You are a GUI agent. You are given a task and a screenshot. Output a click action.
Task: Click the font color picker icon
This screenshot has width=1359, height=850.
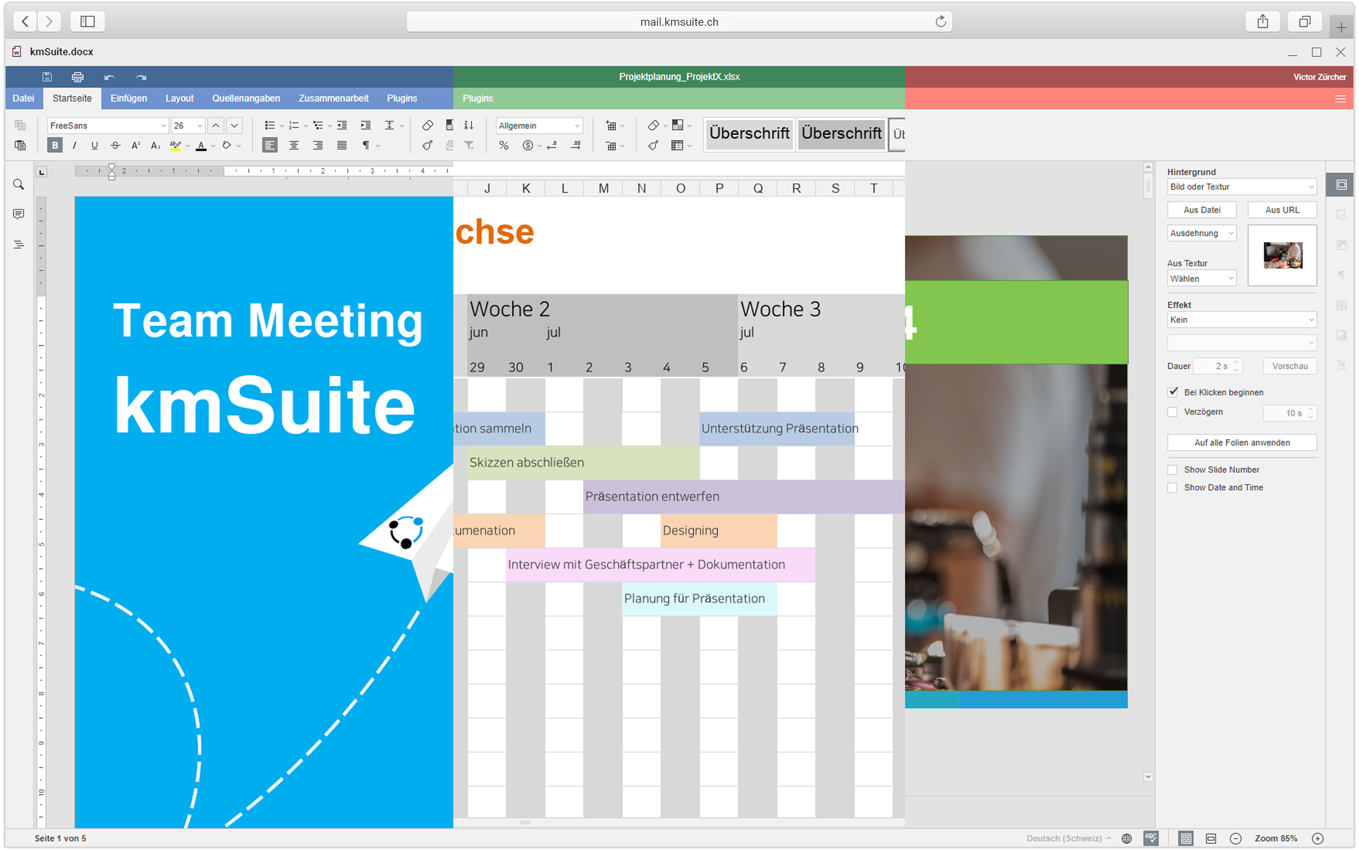(201, 147)
